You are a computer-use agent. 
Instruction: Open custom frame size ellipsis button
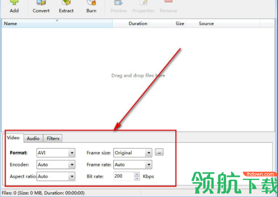click(159, 152)
